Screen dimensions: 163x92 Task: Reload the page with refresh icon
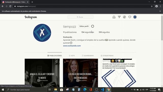click(10, 6)
